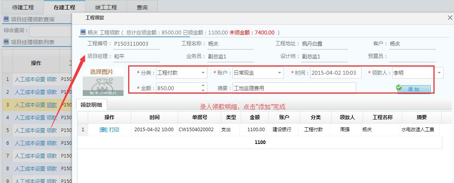Viewport: 454px width, 183px height.
Task: Select the 领款明细 tab
Action: pos(91,105)
